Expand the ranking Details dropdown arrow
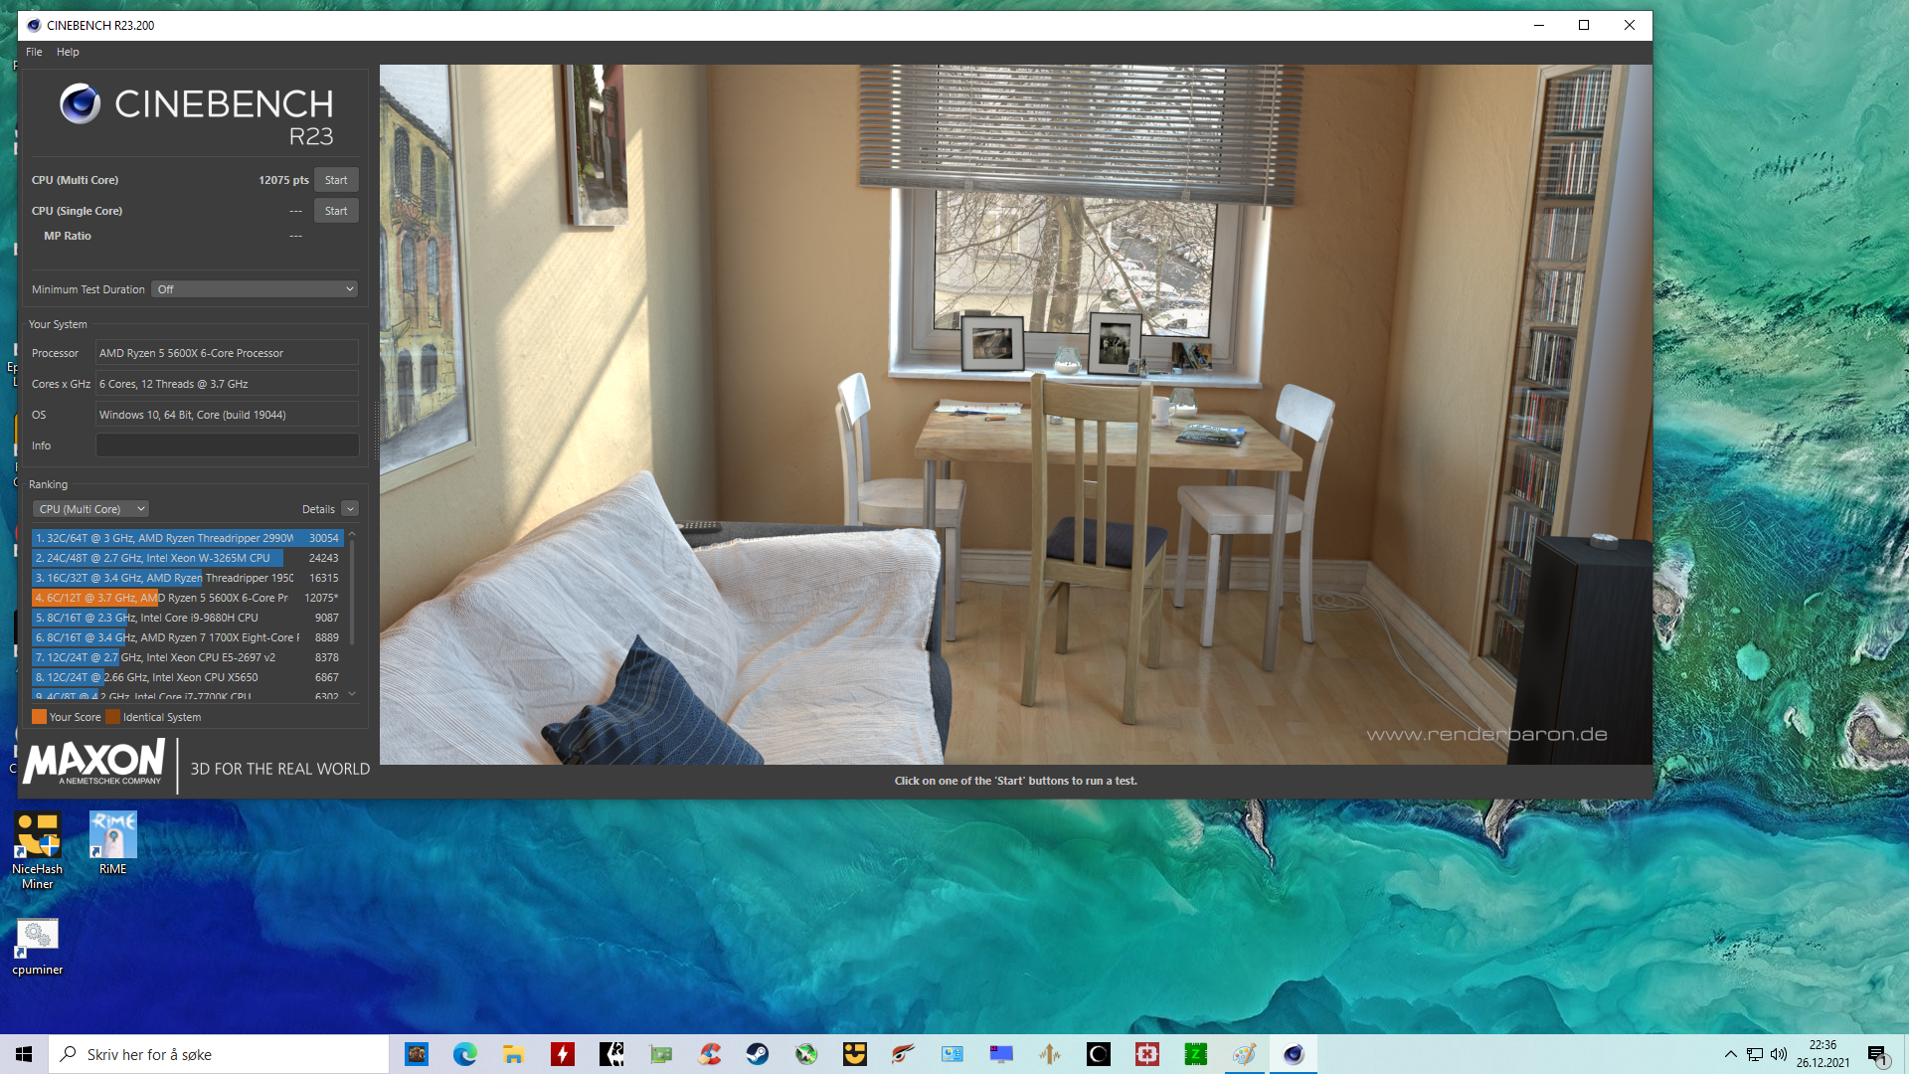 (350, 509)
